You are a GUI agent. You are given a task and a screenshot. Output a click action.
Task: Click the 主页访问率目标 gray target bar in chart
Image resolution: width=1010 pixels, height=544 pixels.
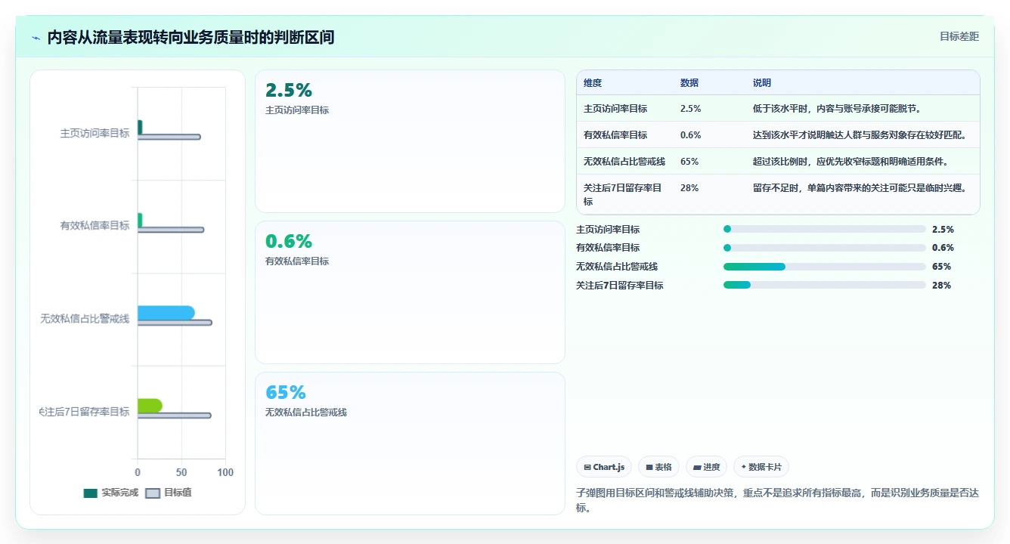[x=169, y=137]
